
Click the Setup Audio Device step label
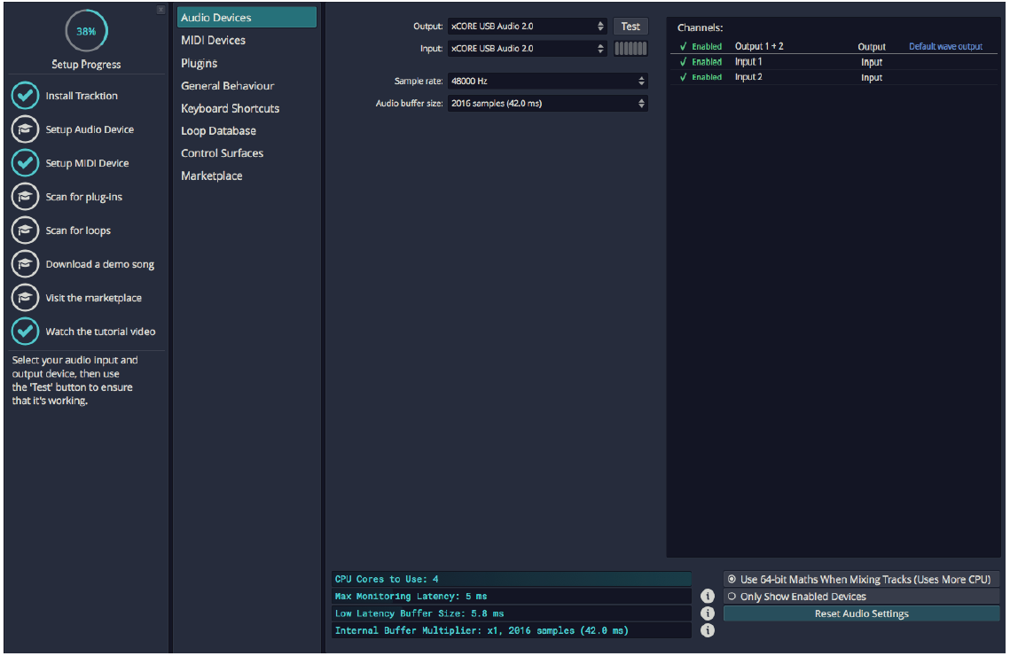point(90,129)
